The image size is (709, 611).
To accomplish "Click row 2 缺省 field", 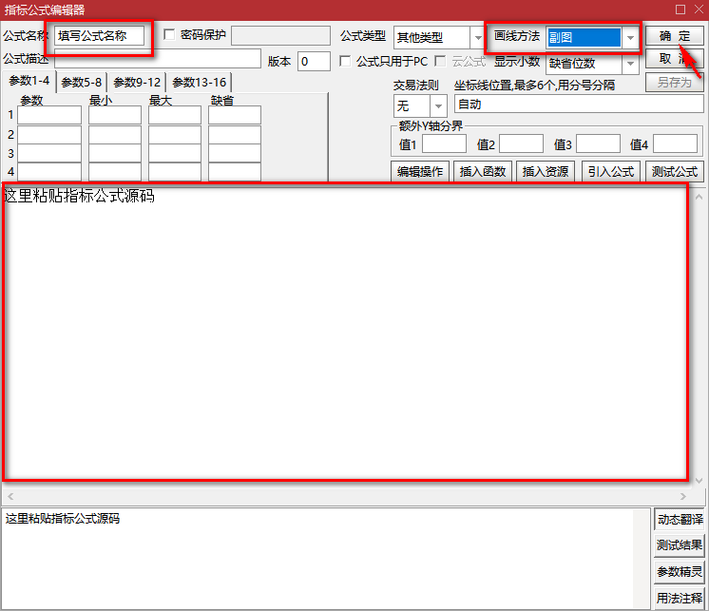I will (234, 135).
